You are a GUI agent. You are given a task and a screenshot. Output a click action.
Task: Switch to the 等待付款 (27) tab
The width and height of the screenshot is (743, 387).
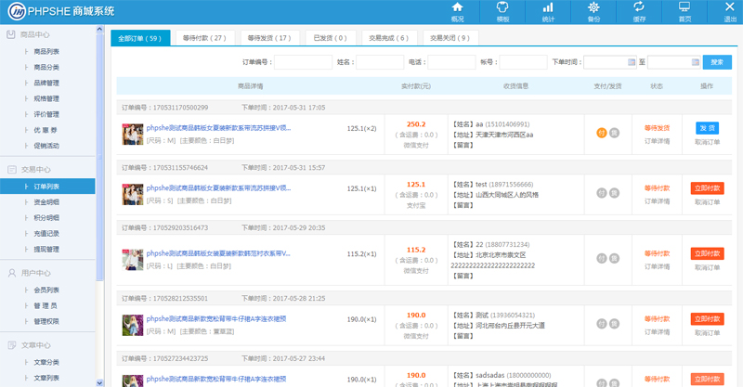pos(204,38)
